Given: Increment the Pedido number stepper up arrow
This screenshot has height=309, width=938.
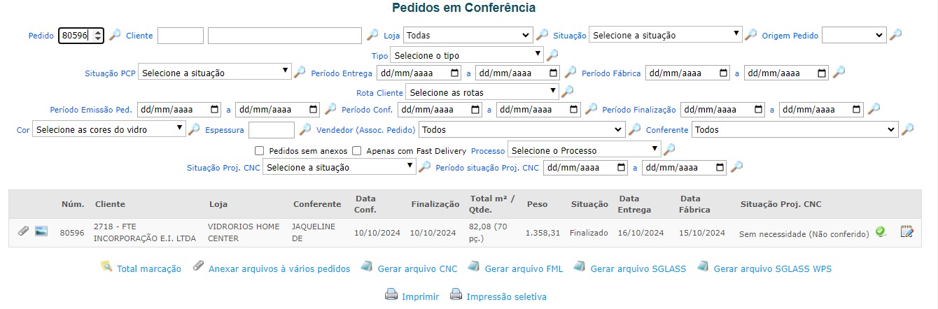Looking at the screenshot, I should (97, 31).
